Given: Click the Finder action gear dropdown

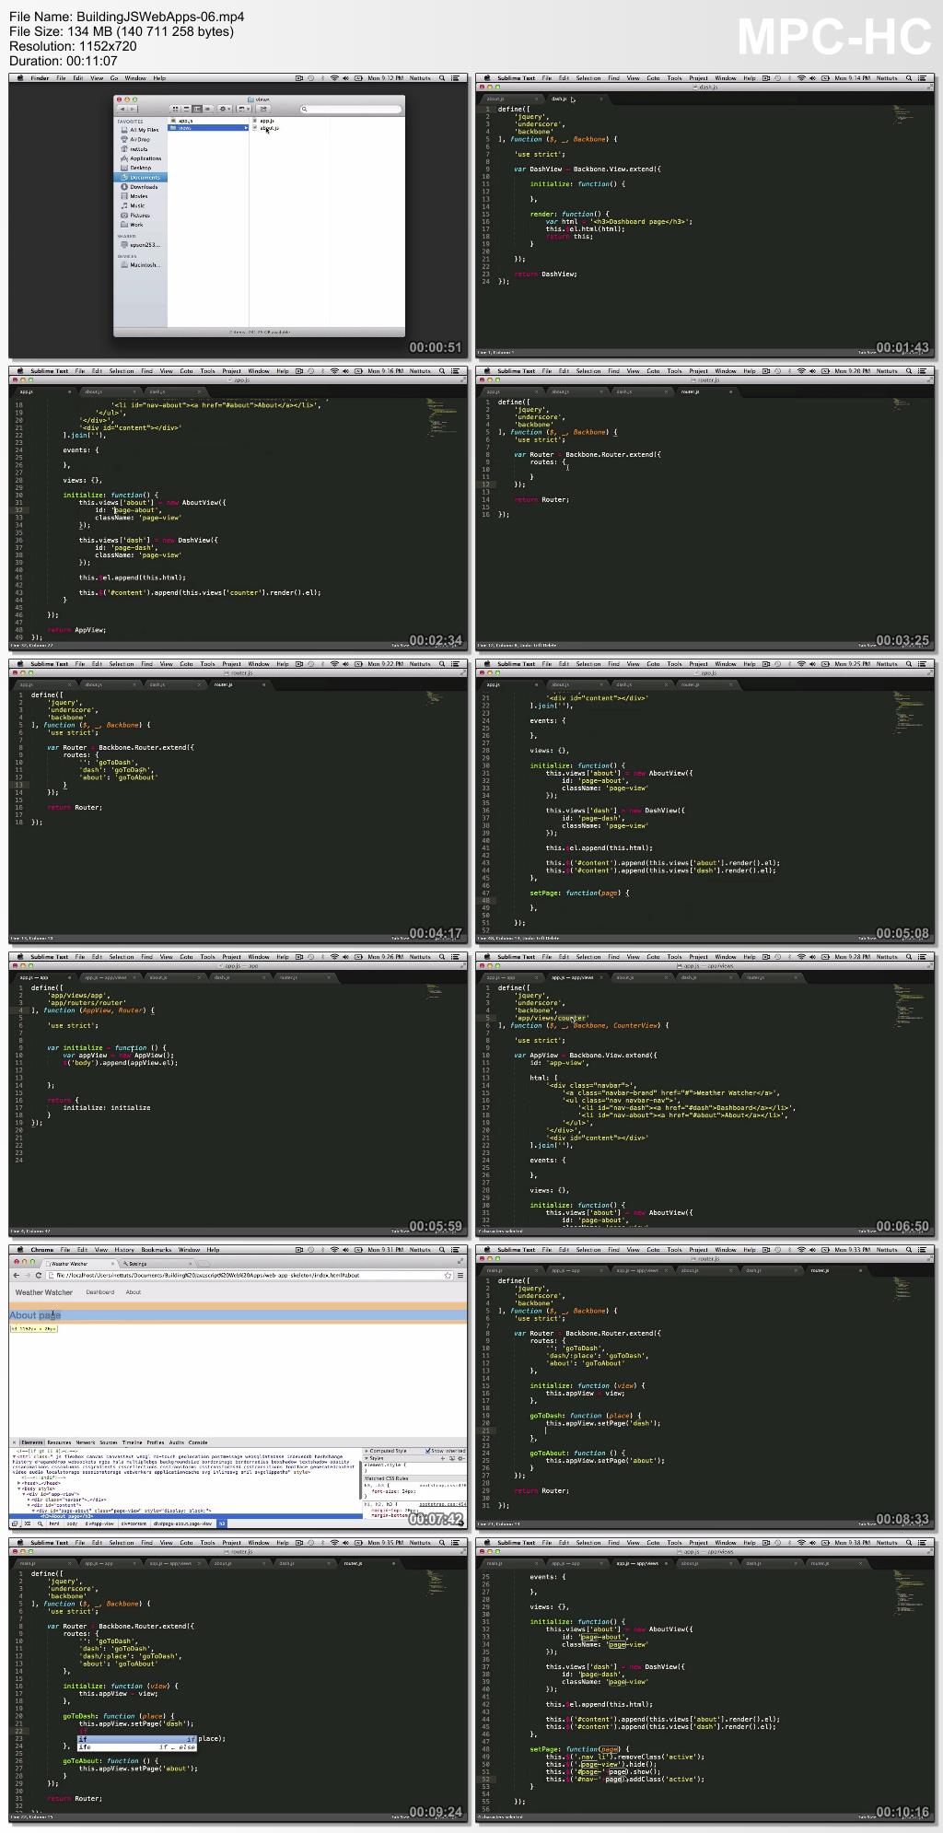Looking at the screenshot, I should [x=224, y=109].
